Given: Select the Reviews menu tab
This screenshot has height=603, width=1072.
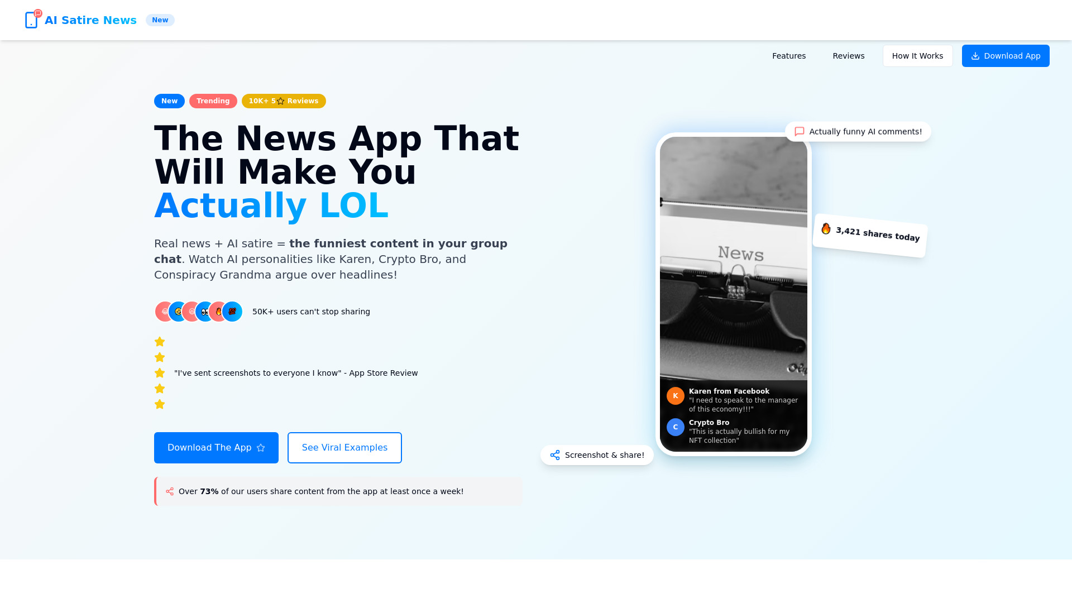Looking at the screenshot, I should point(848,55).
